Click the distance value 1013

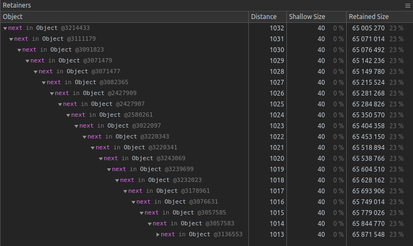277,235
